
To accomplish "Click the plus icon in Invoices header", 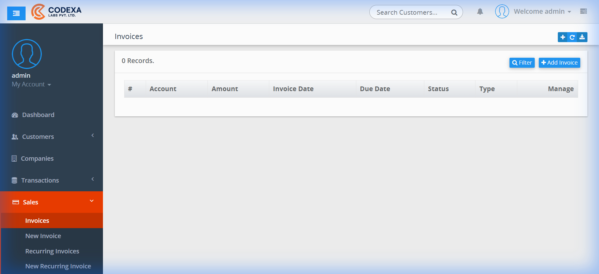I will pyautogui.click(x=562, y=37).
